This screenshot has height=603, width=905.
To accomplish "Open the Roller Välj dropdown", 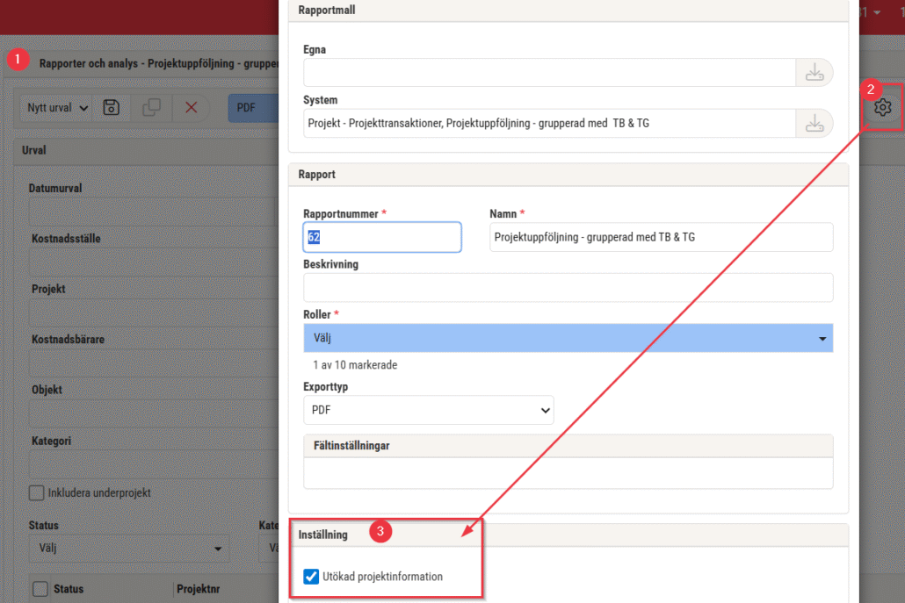I will click(x=568, y=338).
